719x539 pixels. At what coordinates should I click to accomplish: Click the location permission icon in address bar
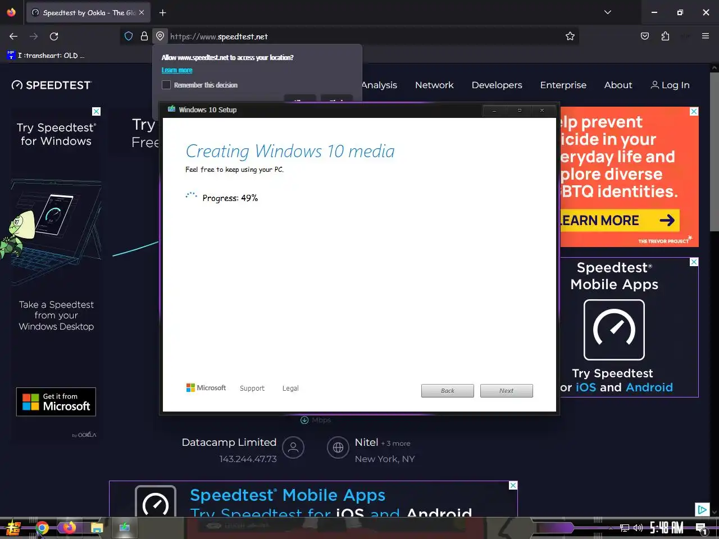click(160, 36)
